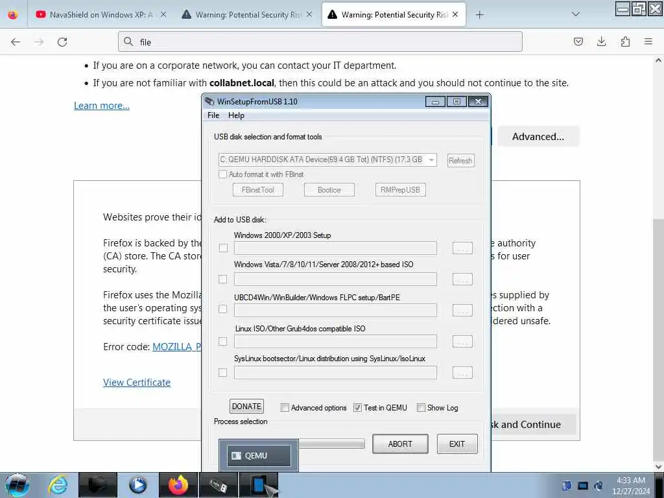Enable the Show Log checkbox
The width and height of the screenshot is (664, 498).
pos(421,408)
